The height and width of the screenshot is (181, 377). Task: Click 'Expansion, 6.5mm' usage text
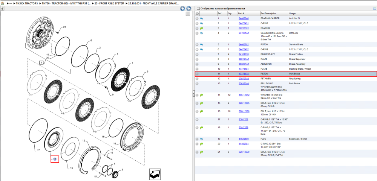pyautogui.click(x=298, y=139)
